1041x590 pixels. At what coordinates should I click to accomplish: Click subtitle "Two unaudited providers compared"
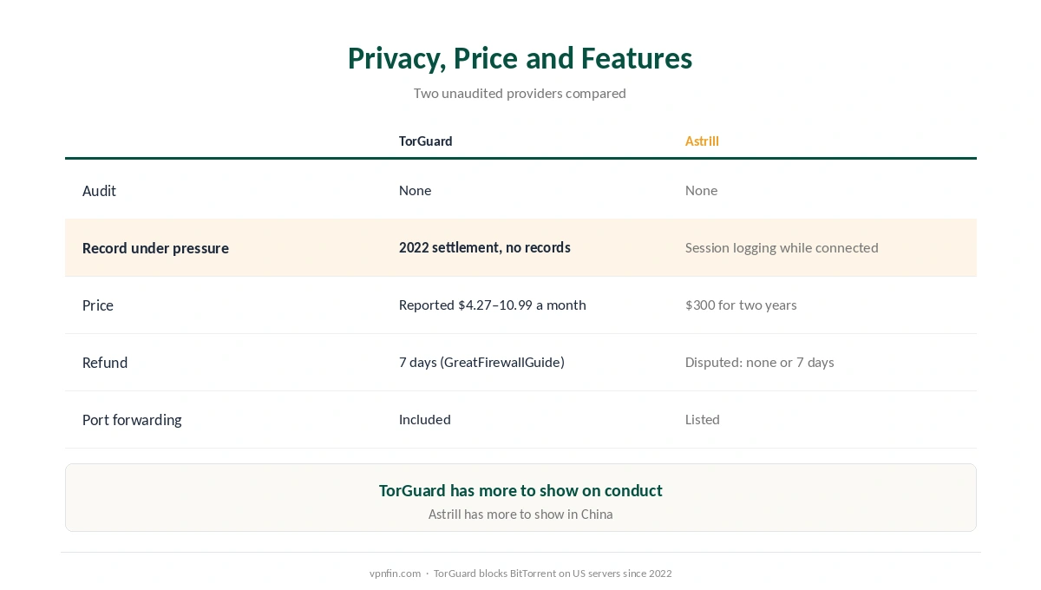pyautogui.click(x=520, y=93)
